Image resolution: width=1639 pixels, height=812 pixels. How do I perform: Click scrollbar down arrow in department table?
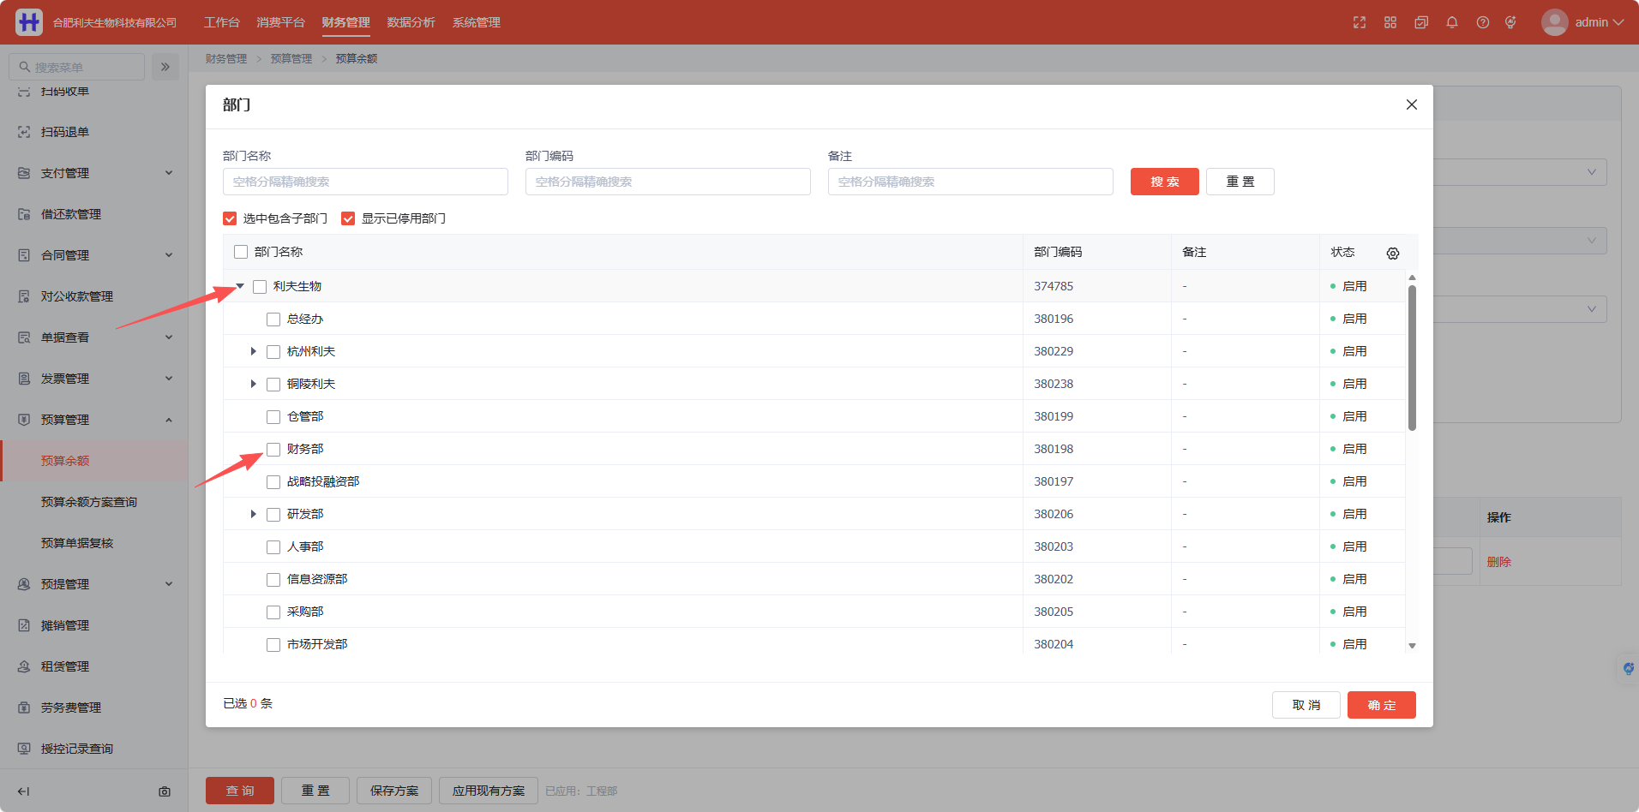1412,646
